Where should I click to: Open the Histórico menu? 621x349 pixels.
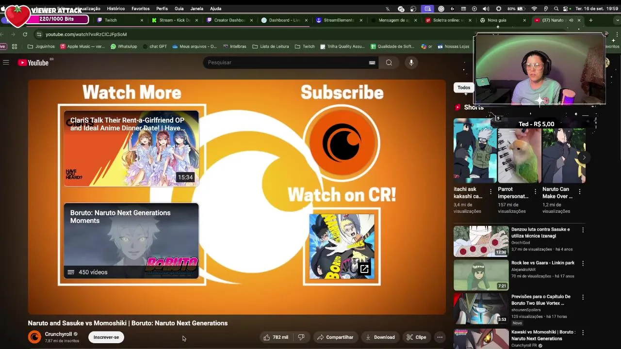tap(115, 9)
